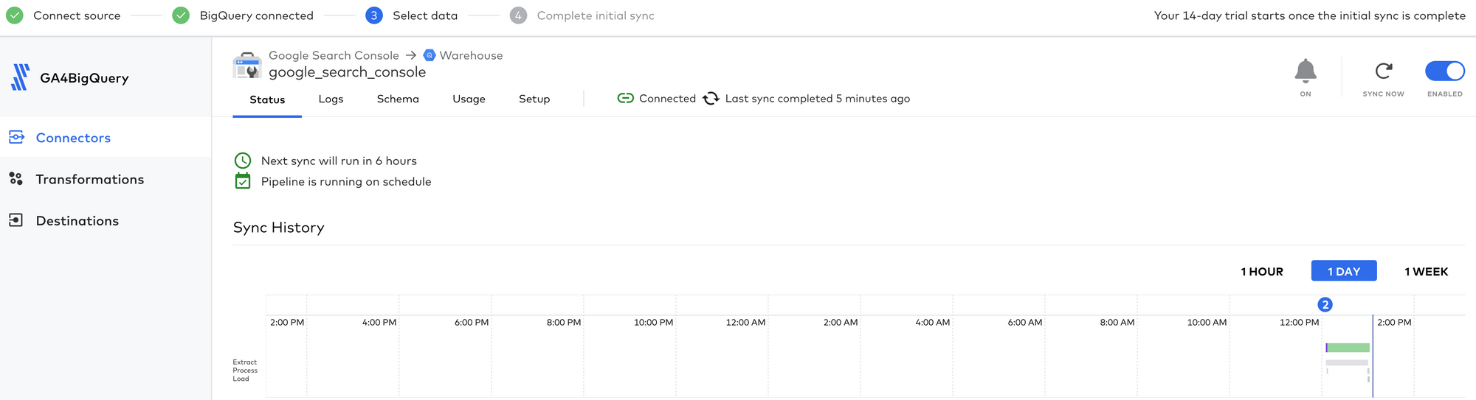Click the step 3 Select data circle

[x=374, y=15]
